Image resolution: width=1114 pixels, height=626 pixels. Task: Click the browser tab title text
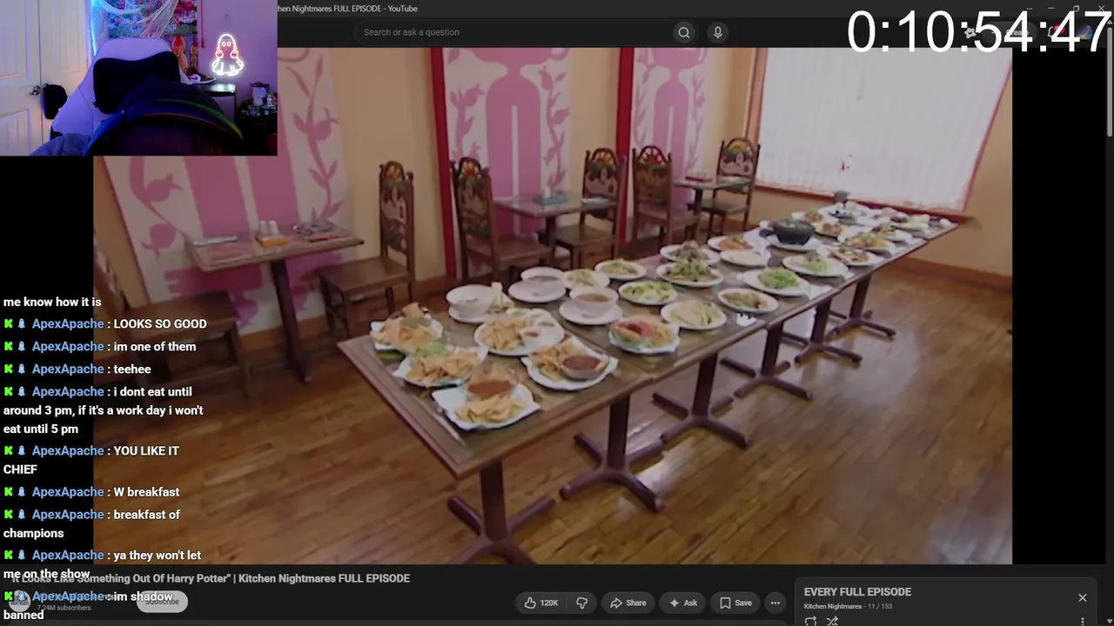pos(347,9)
